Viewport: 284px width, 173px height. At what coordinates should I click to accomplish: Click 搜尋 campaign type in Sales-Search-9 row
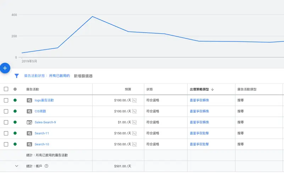(x=240, y=122)
